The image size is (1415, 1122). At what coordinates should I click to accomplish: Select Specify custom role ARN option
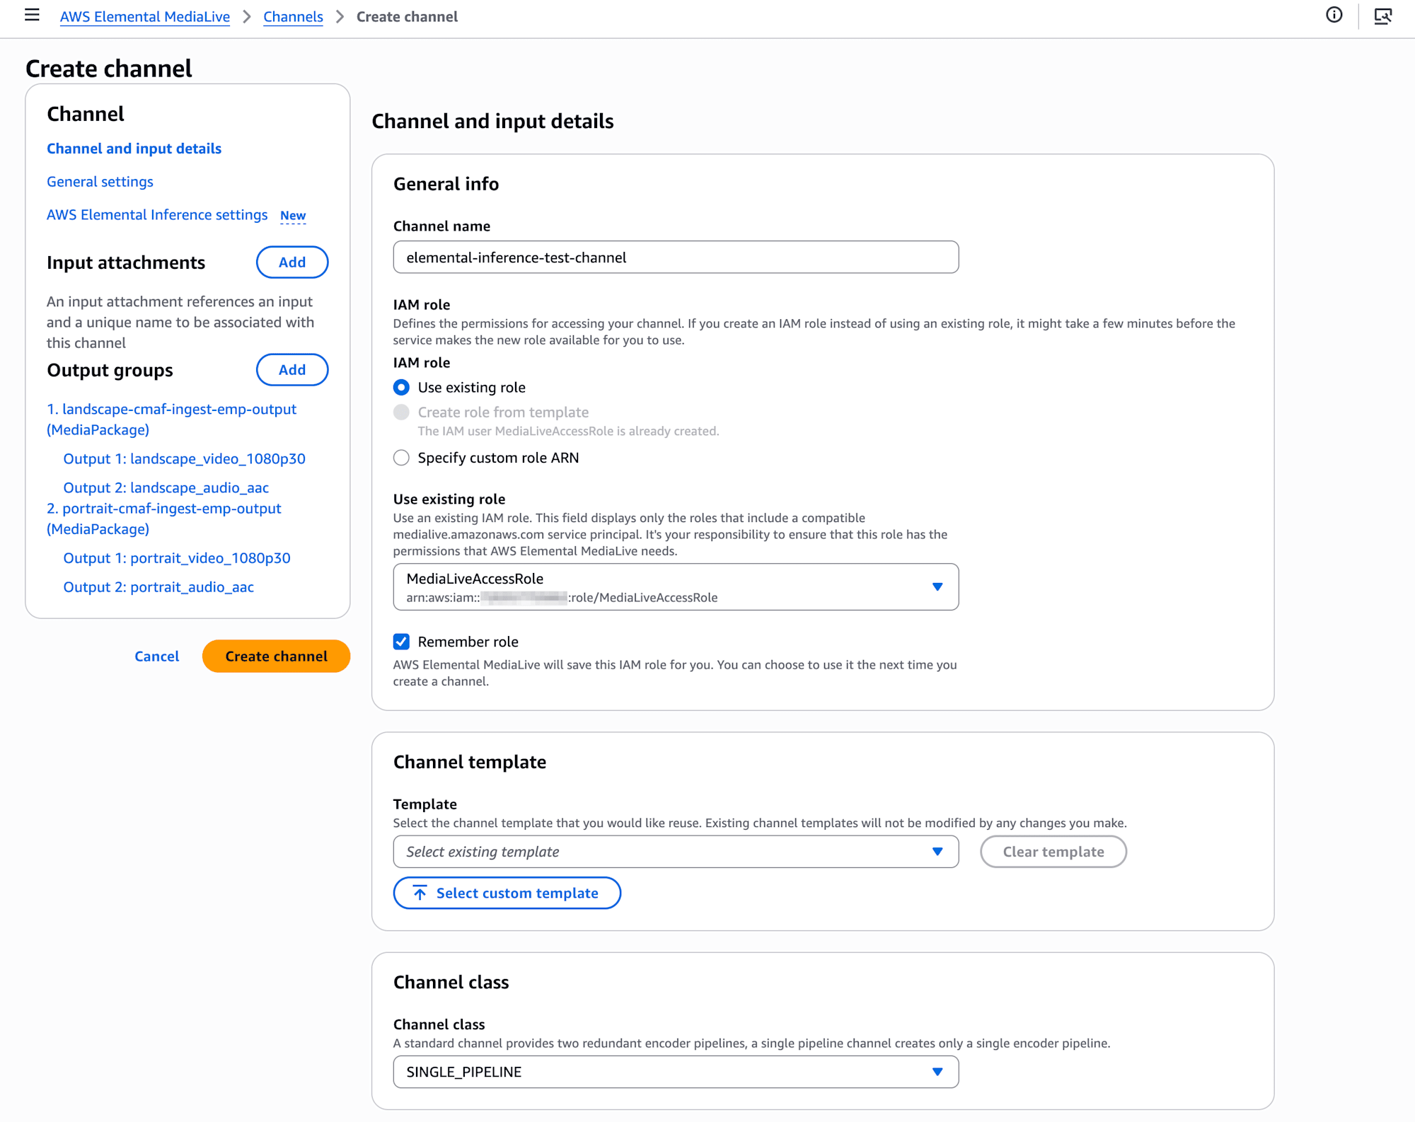click(x=401, y=458)
